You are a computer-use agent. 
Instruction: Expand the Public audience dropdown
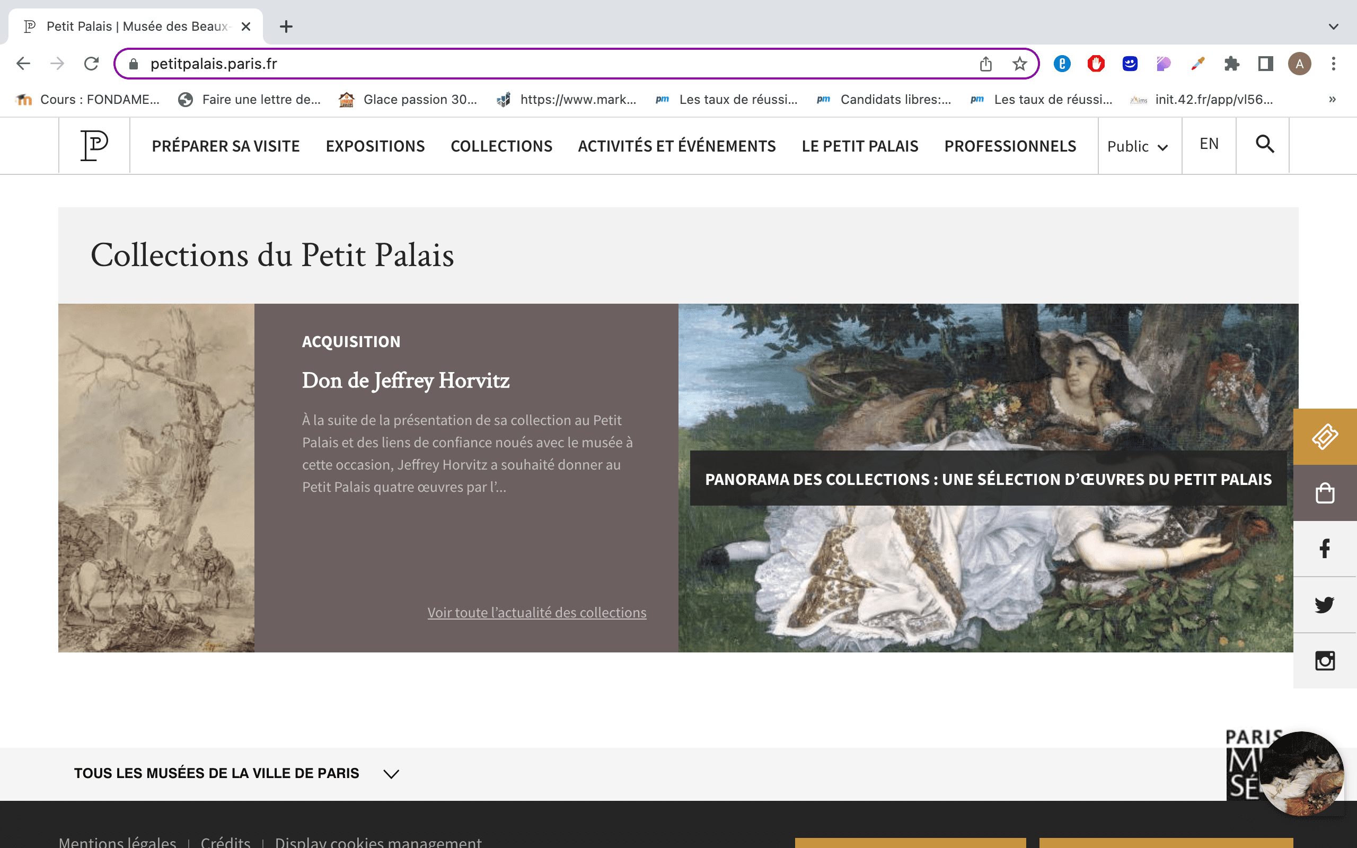1138,146
